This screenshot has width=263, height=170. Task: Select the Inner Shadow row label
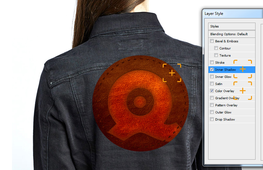pos(225,69)
